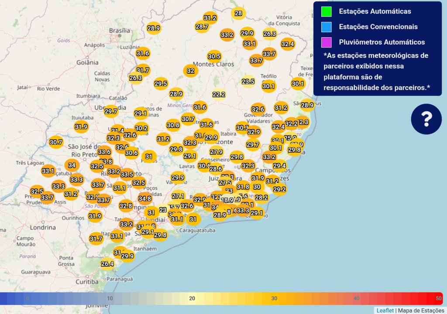
Task: Select the 28 station marker at the top
Action: pyautogui.click(x=238, y=14)
